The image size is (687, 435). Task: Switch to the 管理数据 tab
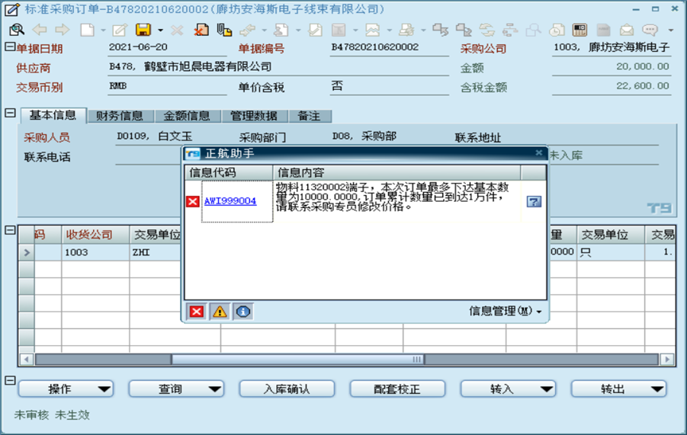[254, 117]
